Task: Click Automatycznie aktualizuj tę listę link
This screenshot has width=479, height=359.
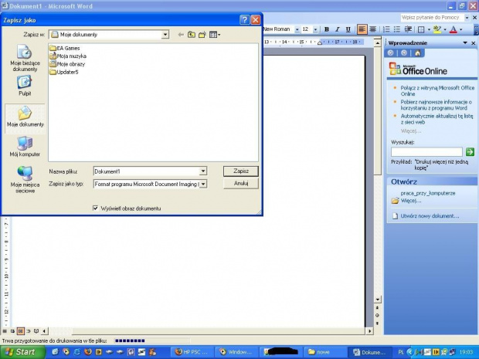Action: (437, 119)
